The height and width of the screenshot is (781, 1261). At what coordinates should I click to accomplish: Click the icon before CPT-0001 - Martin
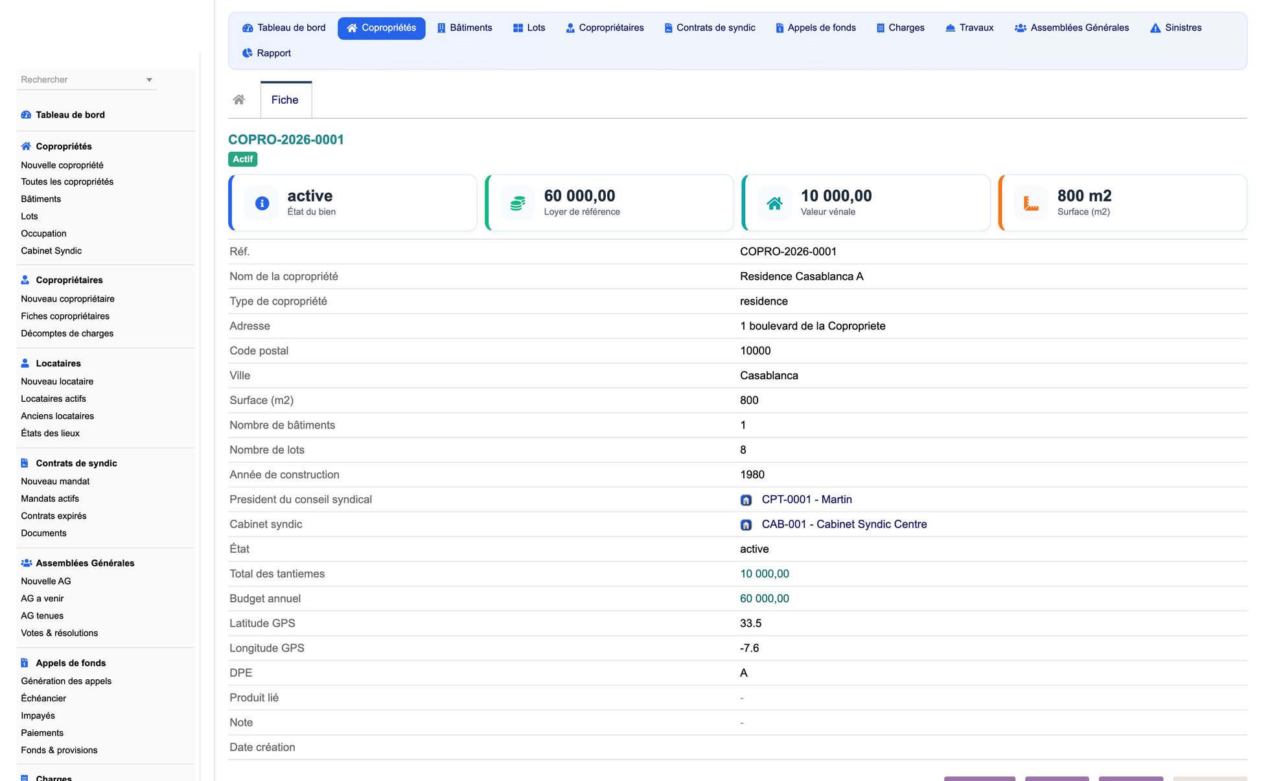tap(746, 500)
